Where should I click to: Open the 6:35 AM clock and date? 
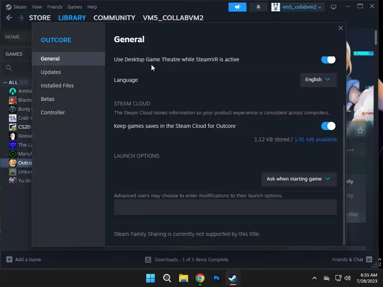pyautogui.click(x=367, y=278)
